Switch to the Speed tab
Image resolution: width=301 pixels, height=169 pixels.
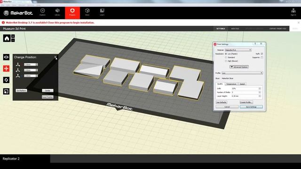(242, 84)
